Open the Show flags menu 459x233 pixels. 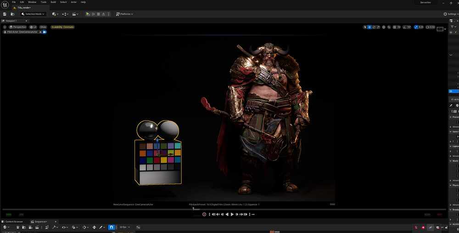tap(43, 27)
